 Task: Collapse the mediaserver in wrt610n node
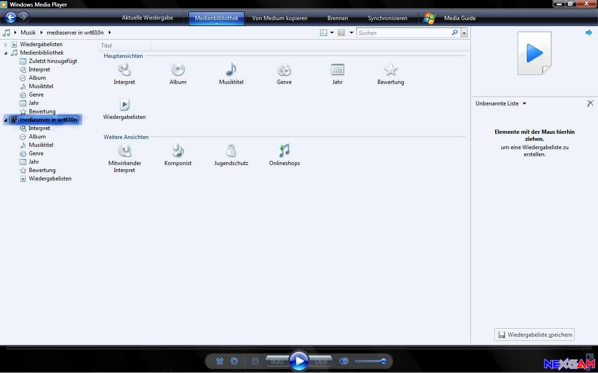tap(6, 120)
